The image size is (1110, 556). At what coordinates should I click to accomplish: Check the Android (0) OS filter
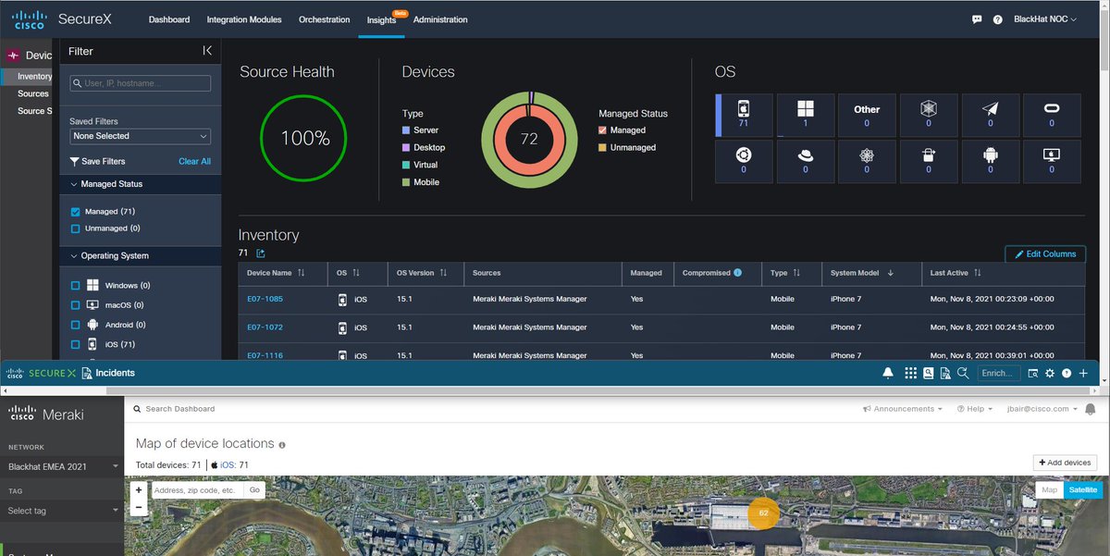pyautogui.click(x=76, y=325)
